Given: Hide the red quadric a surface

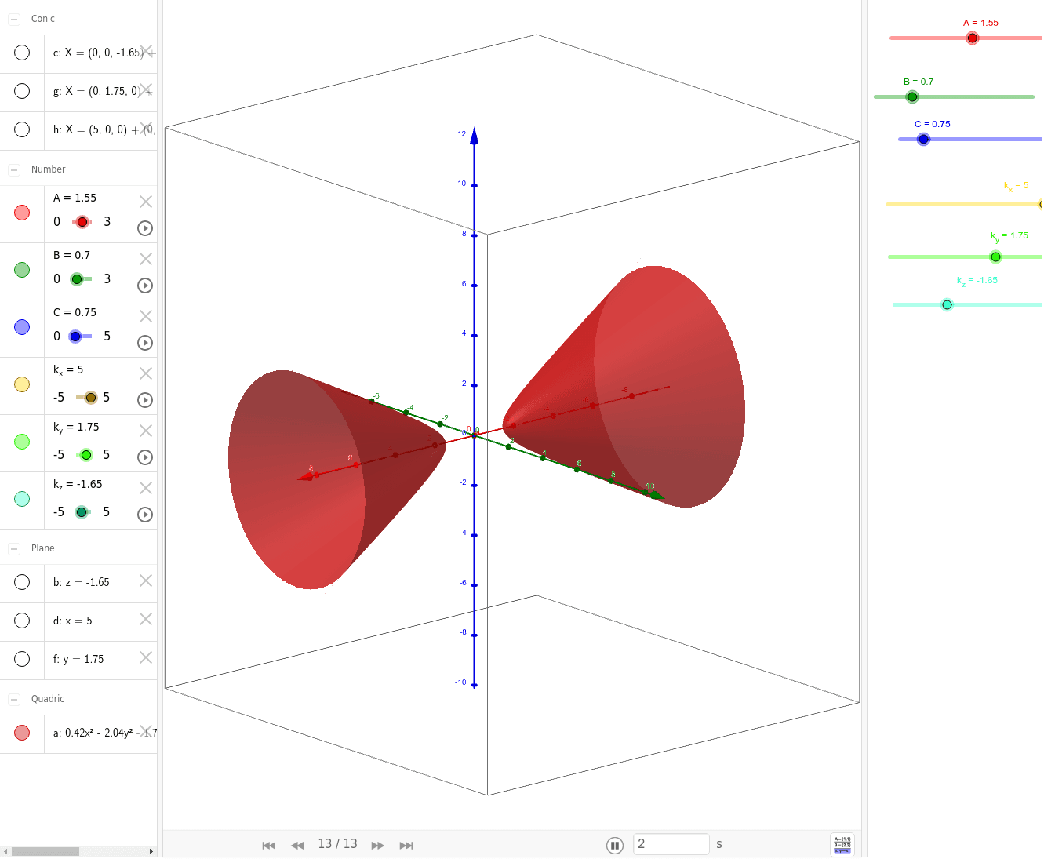Looking at the screenshot, I should point(22,733).
